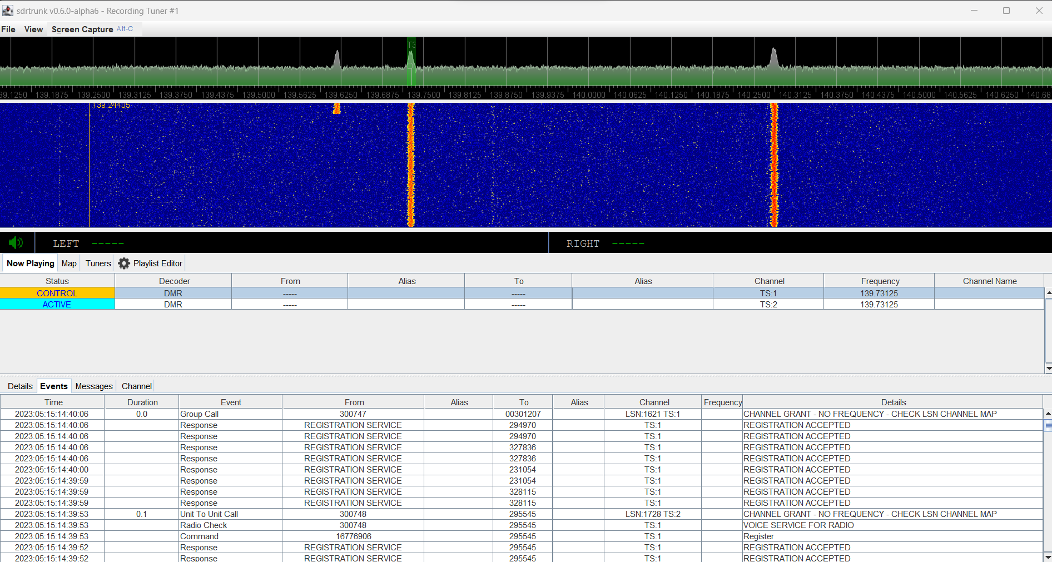Image resolution: width=1052 pixels, height=562 pixels.
Task: Select the Now Playing tab
Action: [x=29, y=263]
